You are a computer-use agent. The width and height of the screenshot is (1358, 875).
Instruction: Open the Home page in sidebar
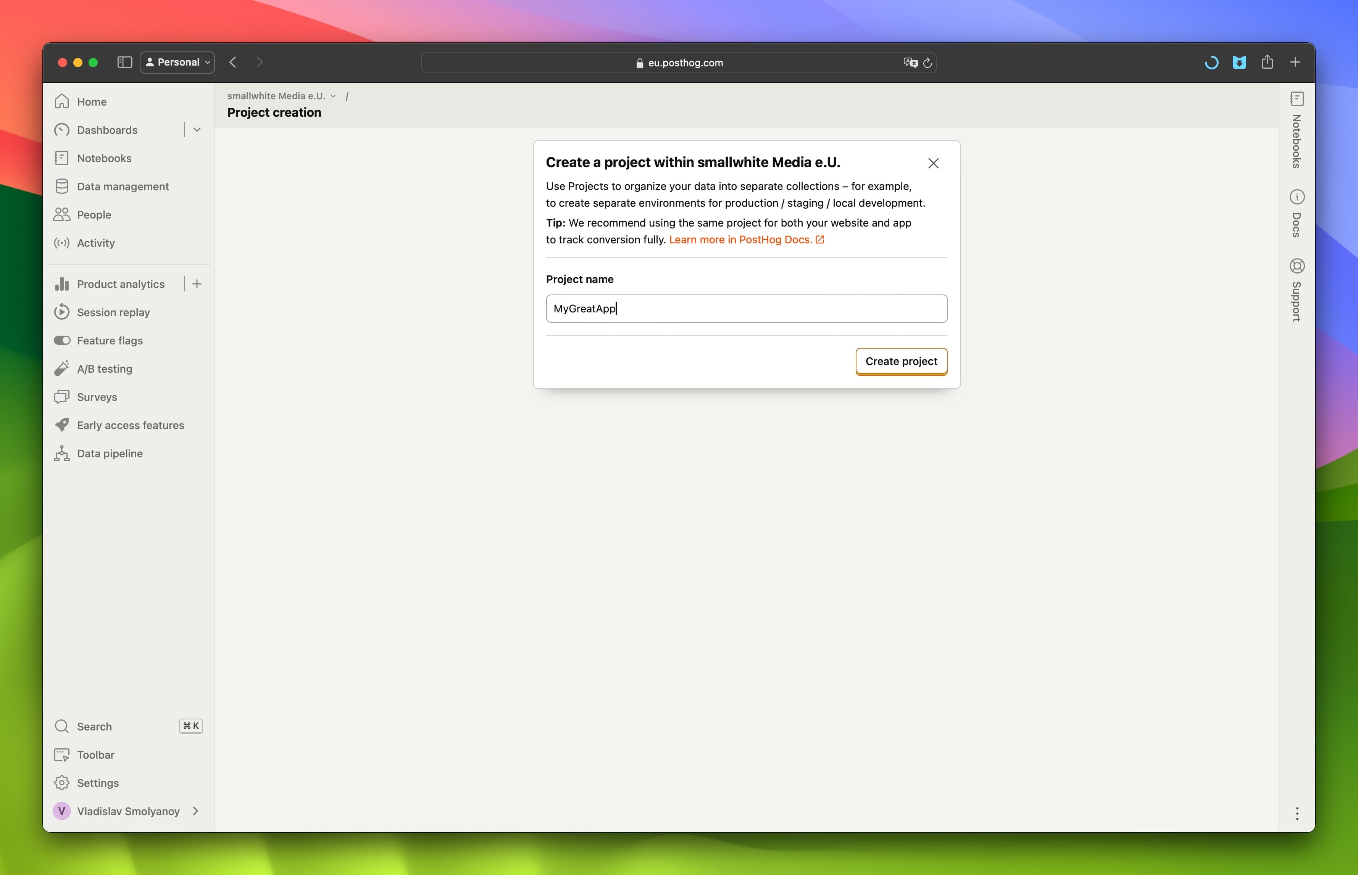[129, 102]
